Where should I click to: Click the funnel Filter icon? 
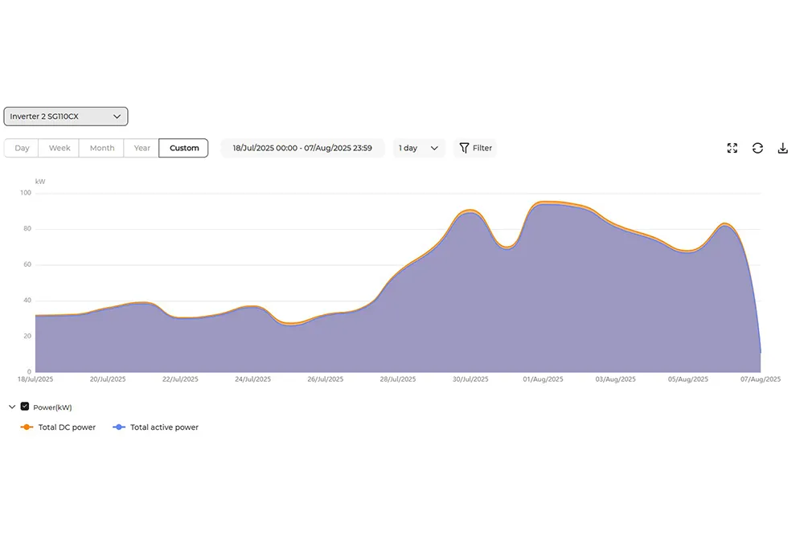pyautogui.click(x=464, y=148)
